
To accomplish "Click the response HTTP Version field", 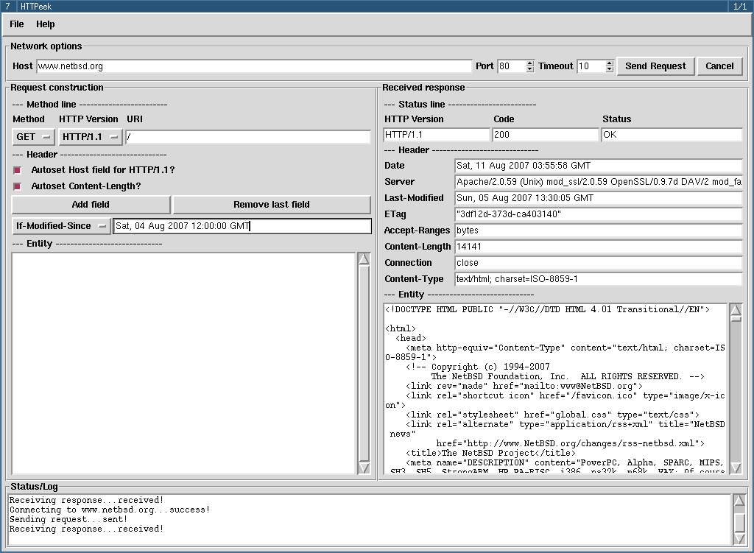I will (x=437, y=135).
